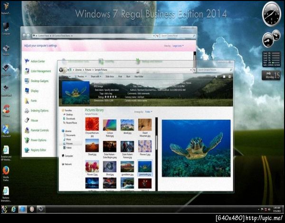Viewport: 285px width, 223px height.
Task: Select Libraries in navigation pane
Action: tap(66, 131)
